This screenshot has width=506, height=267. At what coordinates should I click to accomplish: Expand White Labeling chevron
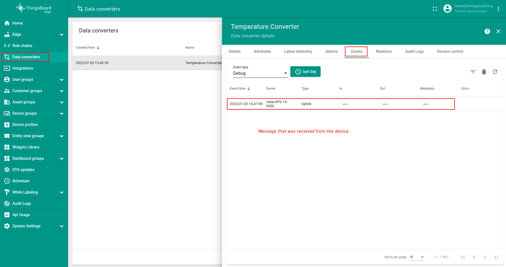click(x=62, y=192)
